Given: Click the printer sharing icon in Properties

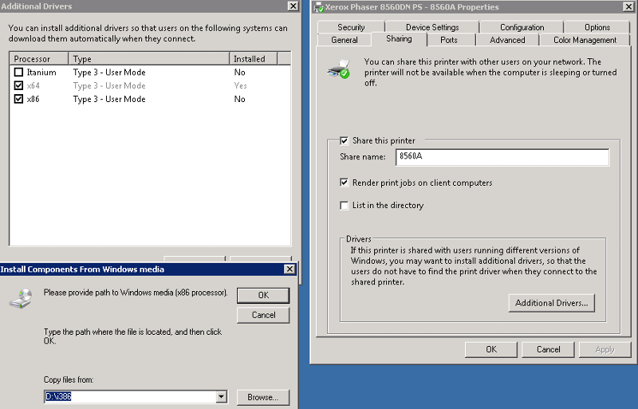Looking at the screenshot, I should tap(338, 69).
